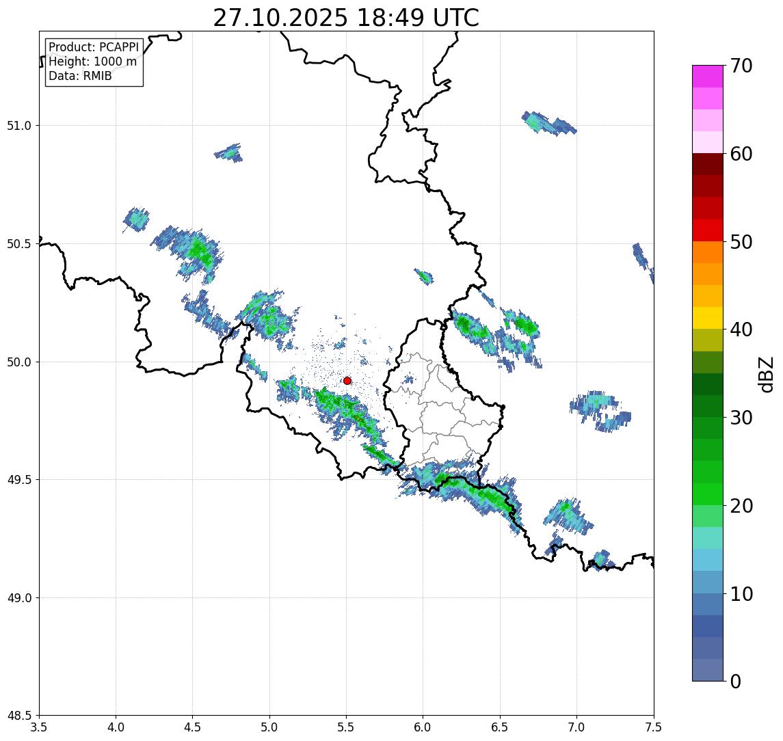Click the yellow colorbar swatch above 40

(x=708, y=318)
